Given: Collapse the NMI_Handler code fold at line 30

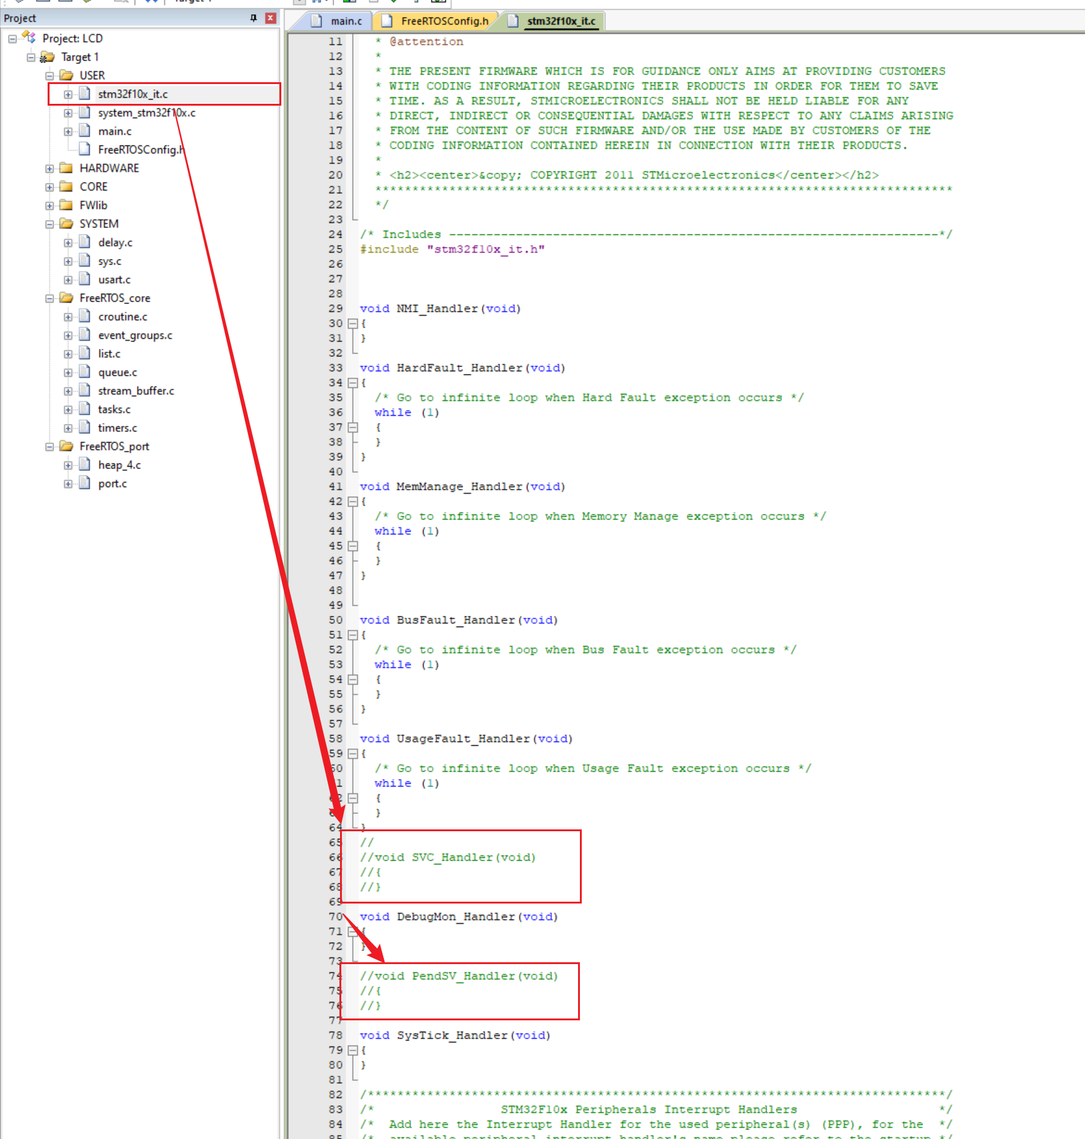Looking at the screenshot, I should 352,323.
